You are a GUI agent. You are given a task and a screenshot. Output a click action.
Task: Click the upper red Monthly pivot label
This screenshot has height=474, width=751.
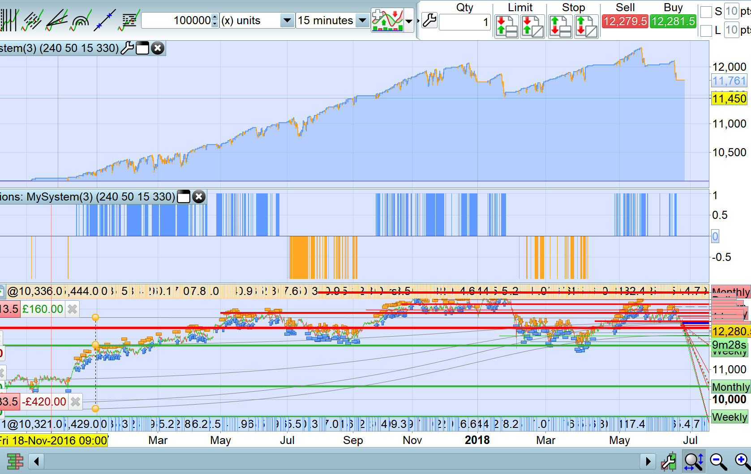point(731,292)
